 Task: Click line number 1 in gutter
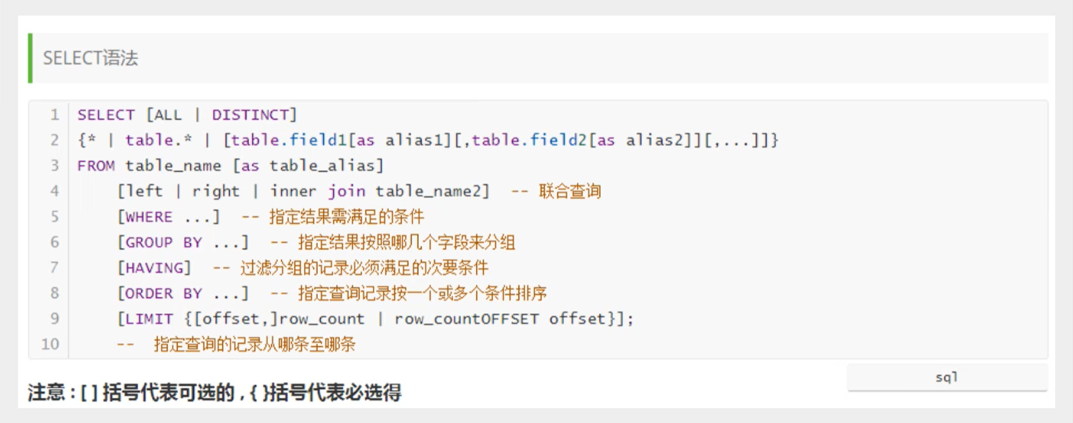pos(55,115)
